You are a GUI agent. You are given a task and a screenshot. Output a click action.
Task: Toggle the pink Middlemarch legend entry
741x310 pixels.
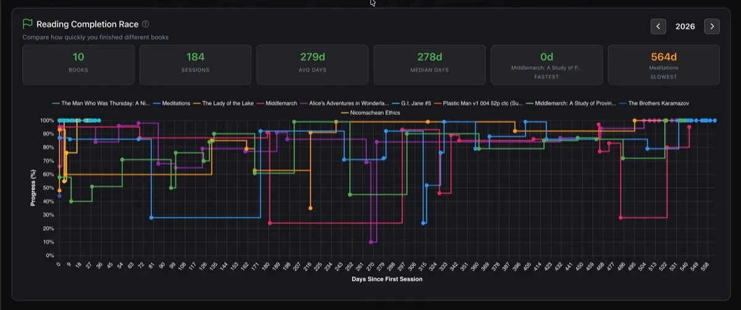(x=277, y=104)
